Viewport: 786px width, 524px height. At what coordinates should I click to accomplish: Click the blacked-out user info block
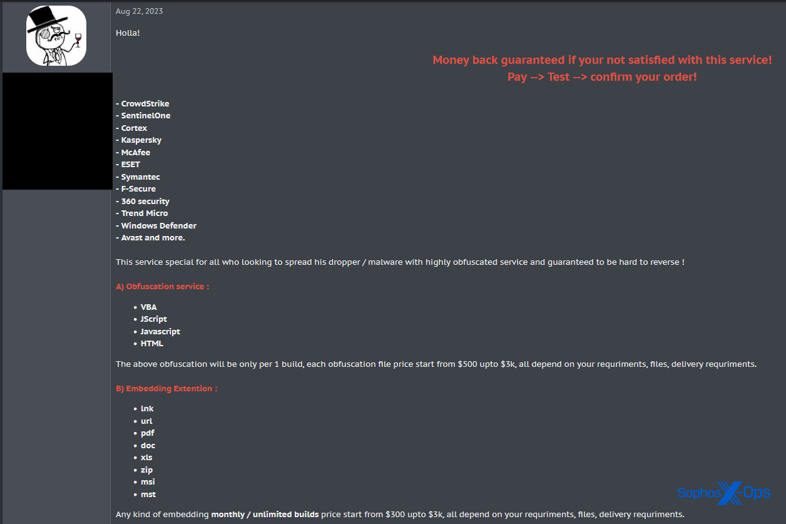point(57,131)
